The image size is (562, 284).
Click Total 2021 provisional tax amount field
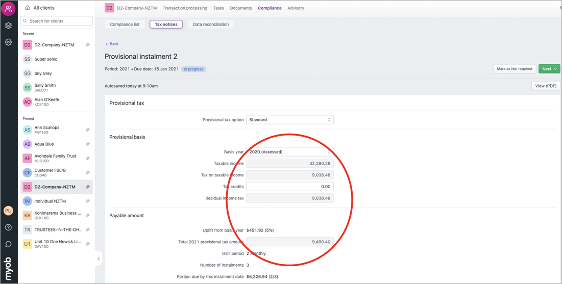coord(289,242)
